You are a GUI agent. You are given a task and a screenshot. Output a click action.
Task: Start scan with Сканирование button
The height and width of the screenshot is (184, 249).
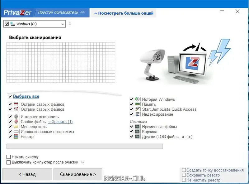pyautogui.click(x=78, y=174)
